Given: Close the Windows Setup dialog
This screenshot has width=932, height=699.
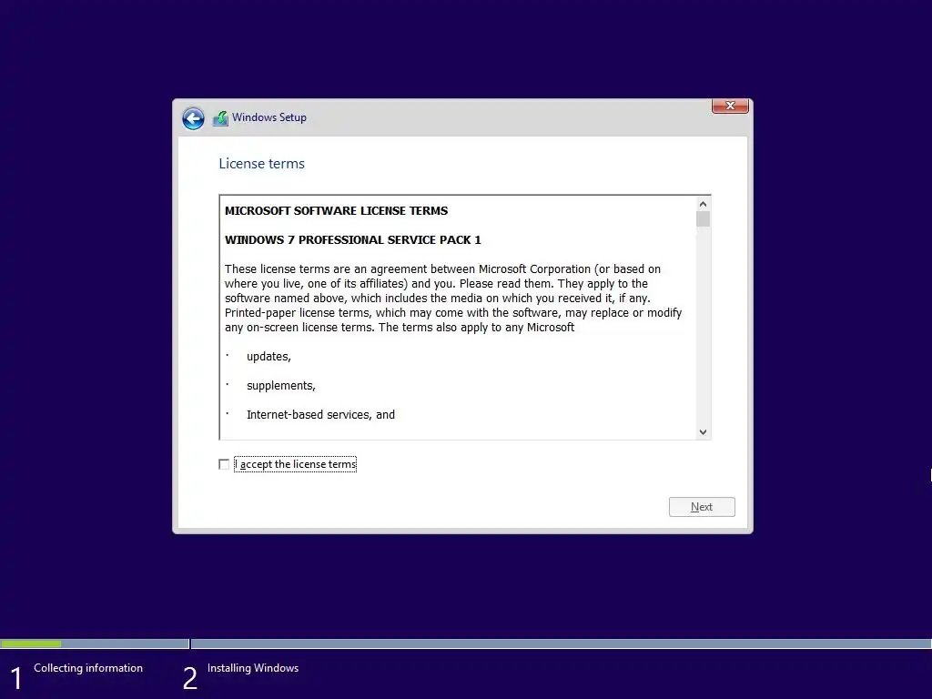Looking at the screenshot, I should [730, 106].
